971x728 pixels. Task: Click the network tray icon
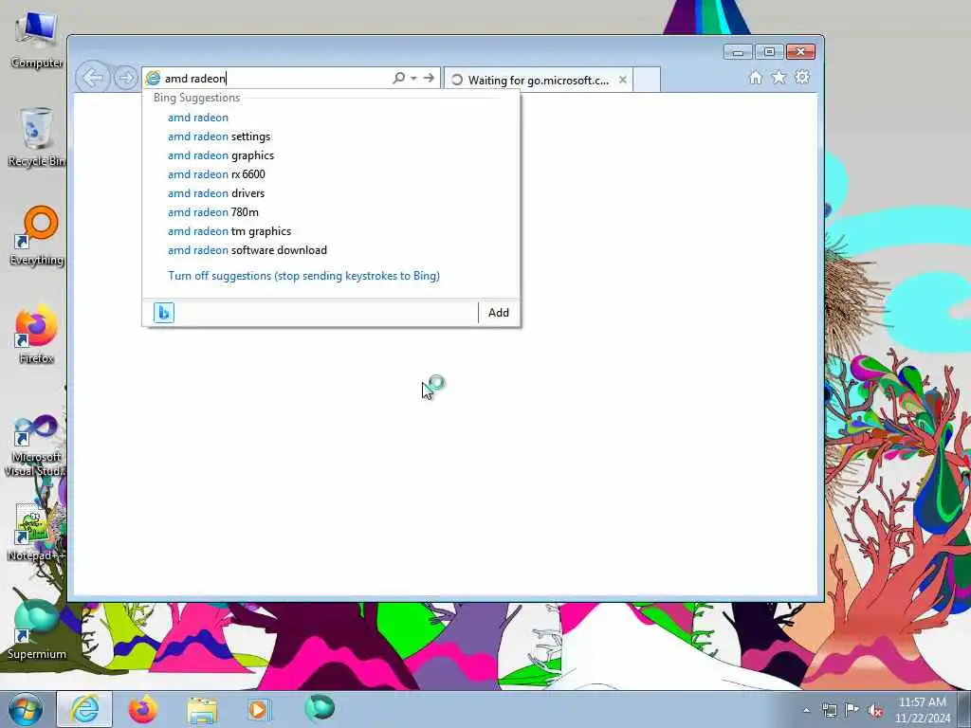(829, 710)
